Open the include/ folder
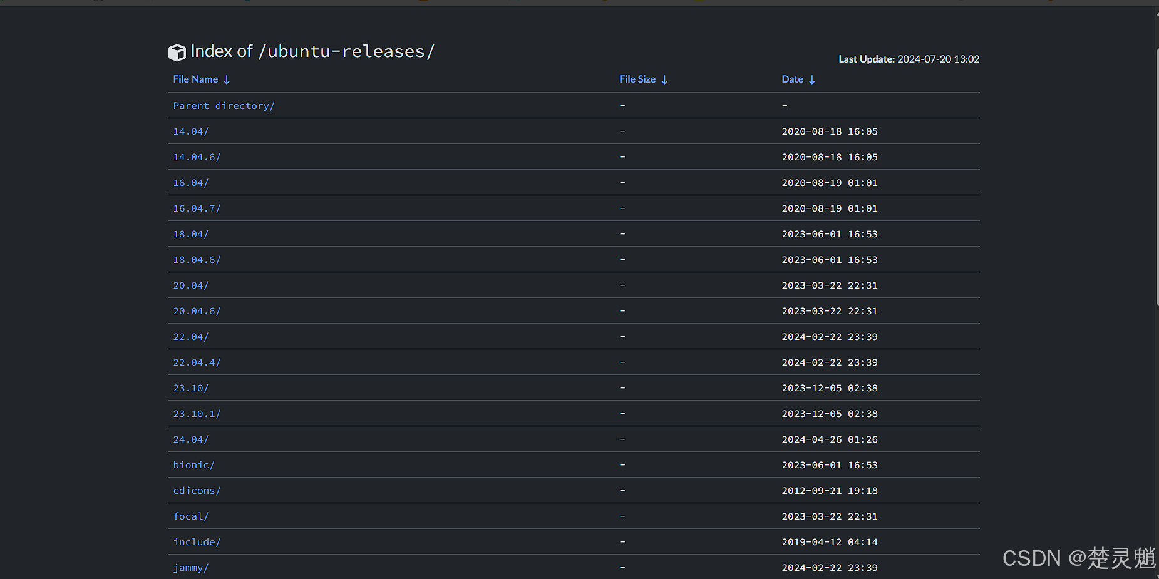Screen dimensions: 1159x579 (x=197, y=542)
